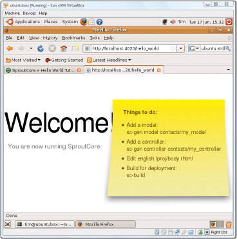Open the Bookmarks menu

(73, 38)
